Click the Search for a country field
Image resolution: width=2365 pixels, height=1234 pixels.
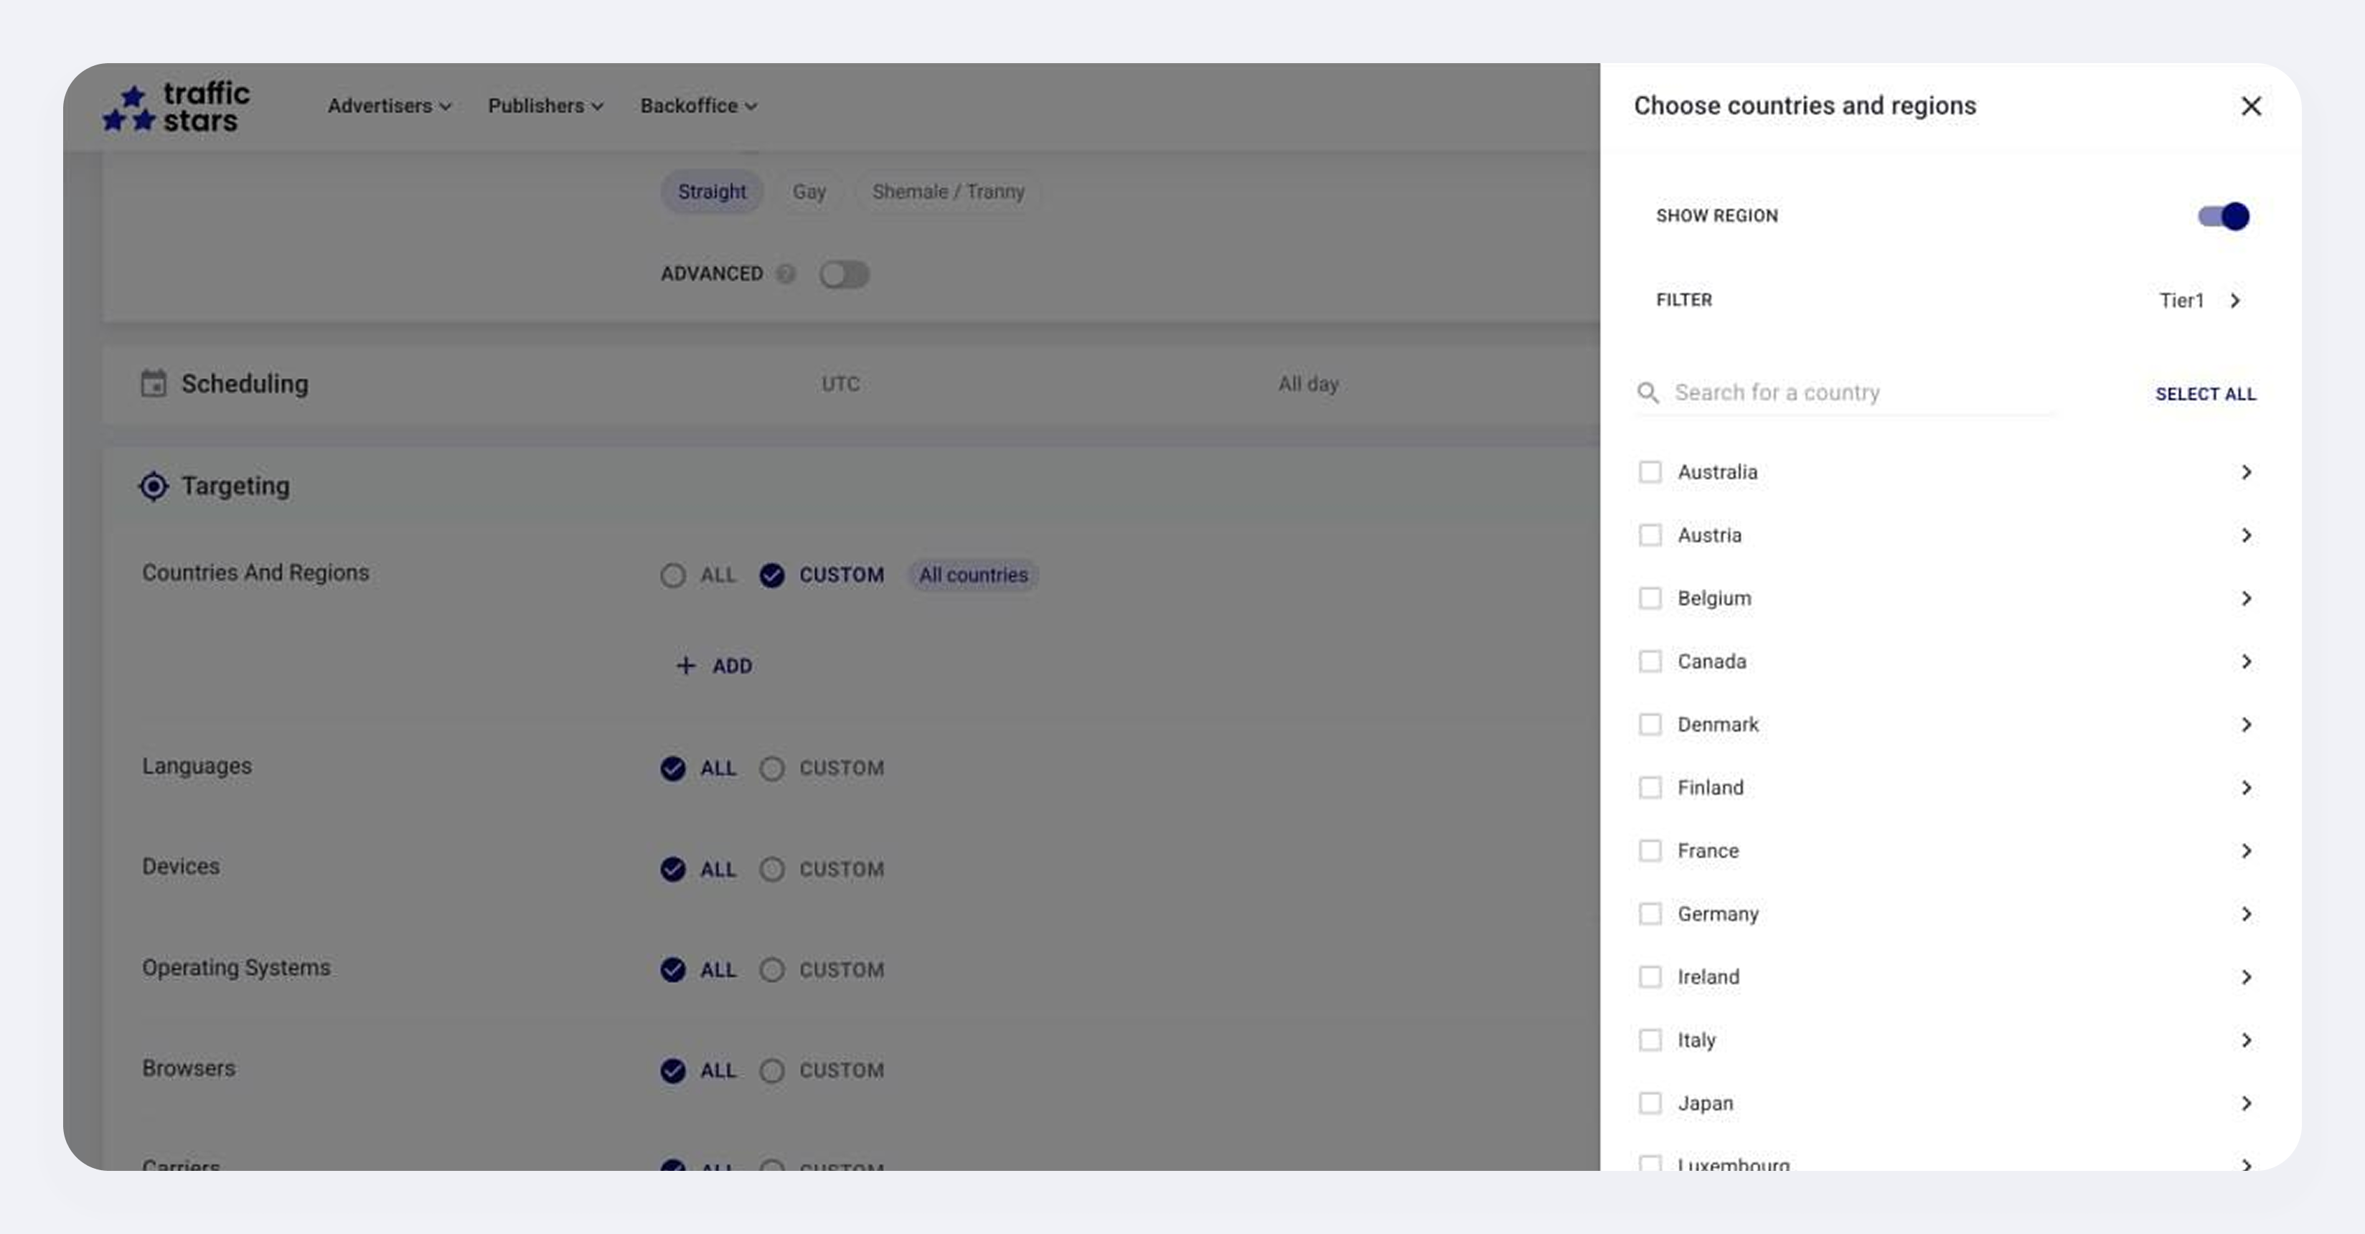click(x=1846, y=393)
